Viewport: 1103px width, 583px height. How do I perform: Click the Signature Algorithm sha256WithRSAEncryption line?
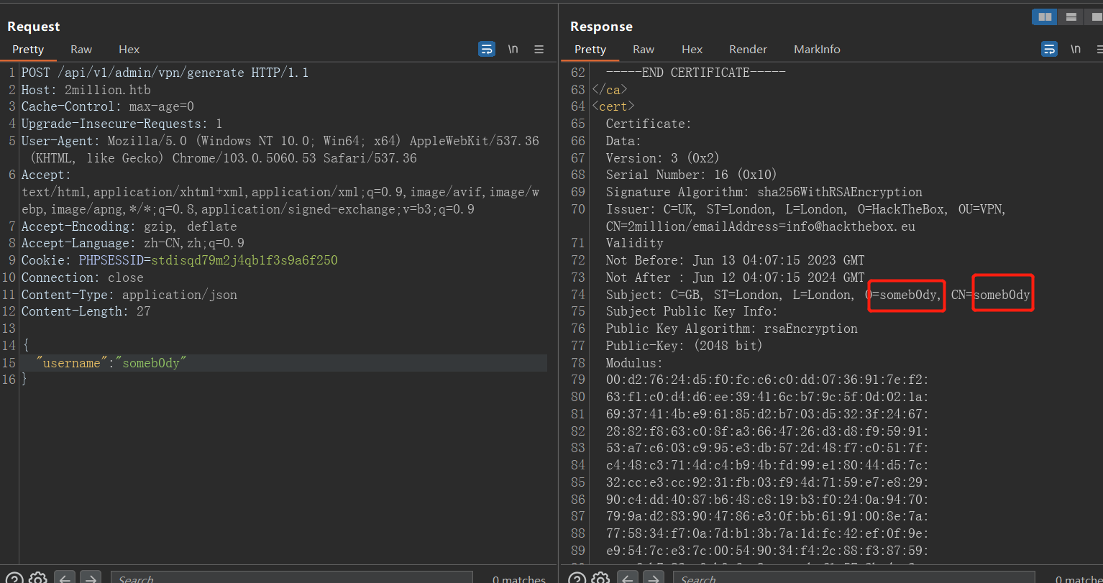[764, 192]
